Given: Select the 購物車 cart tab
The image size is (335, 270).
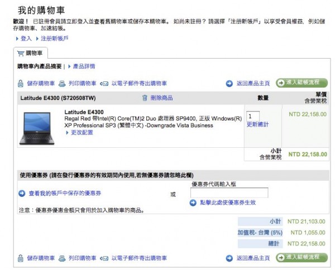Looking at the screenshot, I should (31, 53).
